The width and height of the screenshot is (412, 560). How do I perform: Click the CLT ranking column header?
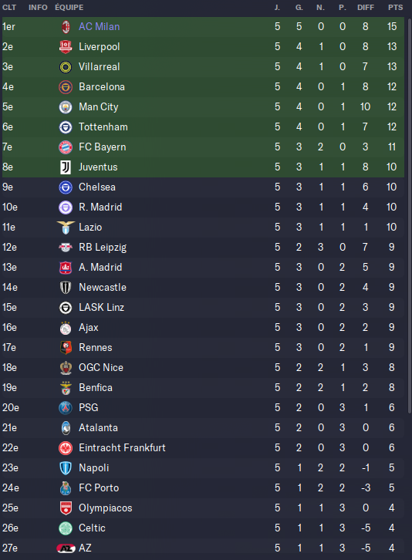(9, 8)
